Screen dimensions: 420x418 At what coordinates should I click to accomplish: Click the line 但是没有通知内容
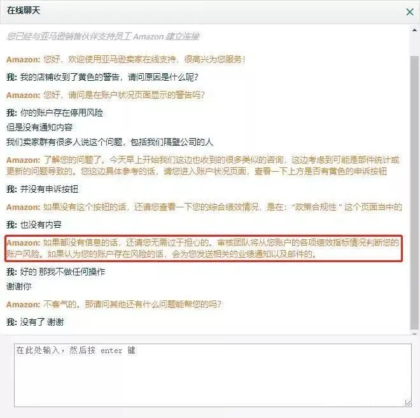point(39,127)
